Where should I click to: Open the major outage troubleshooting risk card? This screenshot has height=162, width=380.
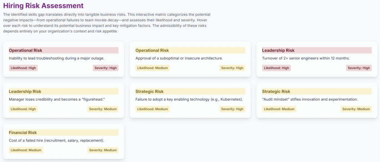pyautogui.click(x=63, y=59)
